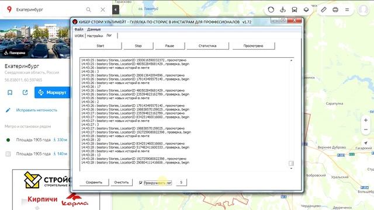Screen dimensions: 374x210
Task: Click the log scrollbar down arrow
Action: click(x=291, y=169)
